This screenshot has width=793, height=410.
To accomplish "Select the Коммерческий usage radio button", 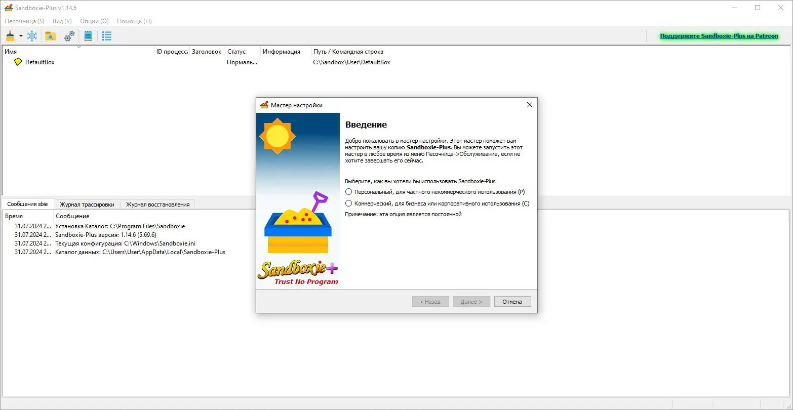I will 348,203.
